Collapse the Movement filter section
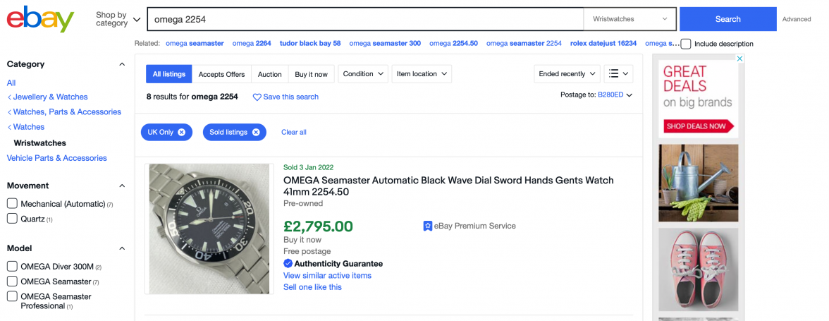Image resolution: width=829 pixels, height=321 pixels. coord(122,186)
